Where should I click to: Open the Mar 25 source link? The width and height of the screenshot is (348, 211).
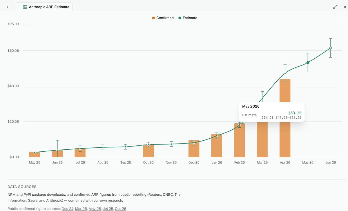(81, 209)
